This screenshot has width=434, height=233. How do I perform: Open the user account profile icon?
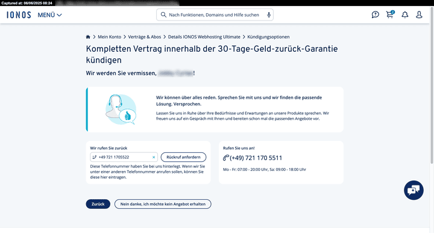[x=419, y=14]
